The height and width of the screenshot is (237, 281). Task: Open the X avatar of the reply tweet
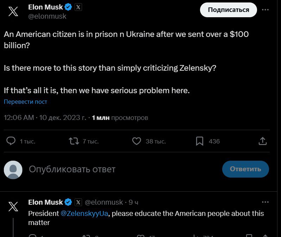click(13, 206)
